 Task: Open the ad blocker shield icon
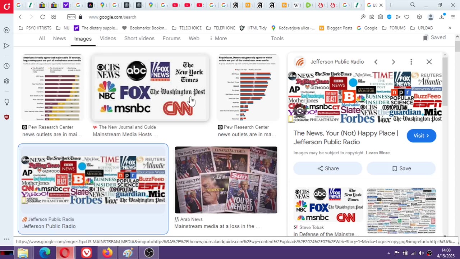[x=389, y=17]
